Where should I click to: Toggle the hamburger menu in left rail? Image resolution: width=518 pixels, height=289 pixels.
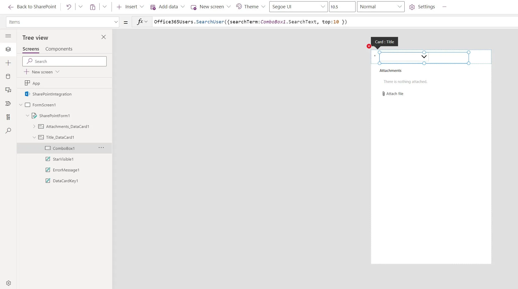tap(8, 36)
